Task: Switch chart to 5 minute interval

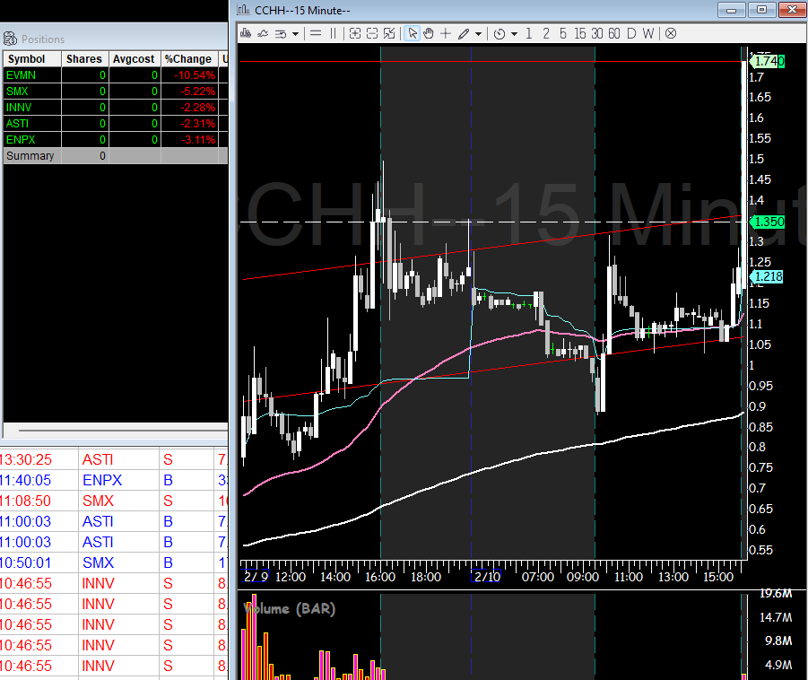Action: click(562, 33)
